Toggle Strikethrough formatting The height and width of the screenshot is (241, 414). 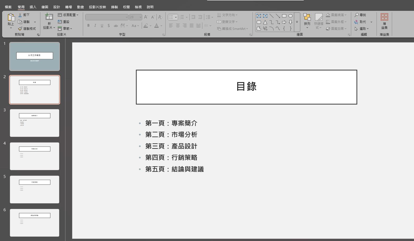[116, 26]
